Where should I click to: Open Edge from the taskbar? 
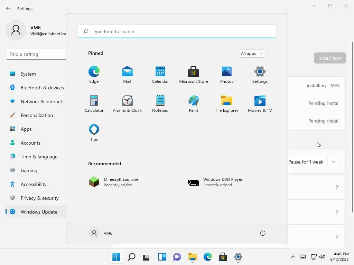tap(208, 257)
